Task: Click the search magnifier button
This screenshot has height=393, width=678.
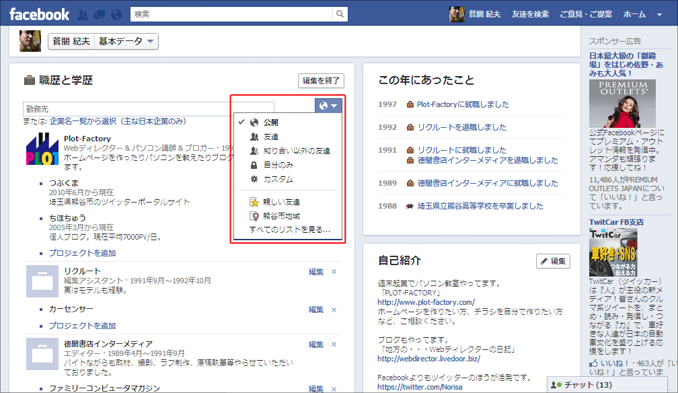Action: pyautogui.click(x=340, y=14)
